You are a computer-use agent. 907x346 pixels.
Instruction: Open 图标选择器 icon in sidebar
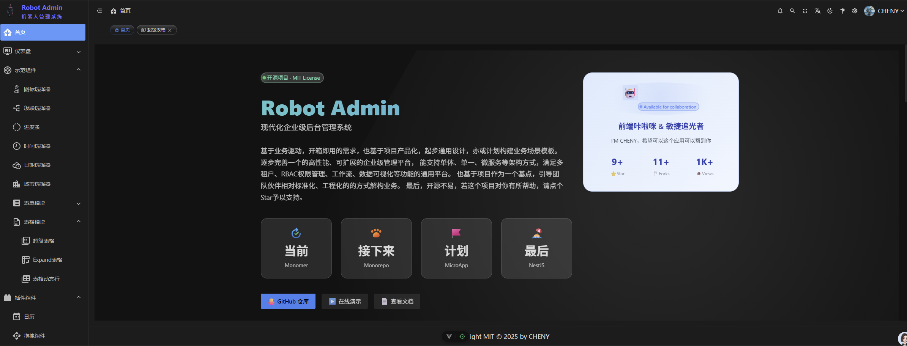(17, 89)
